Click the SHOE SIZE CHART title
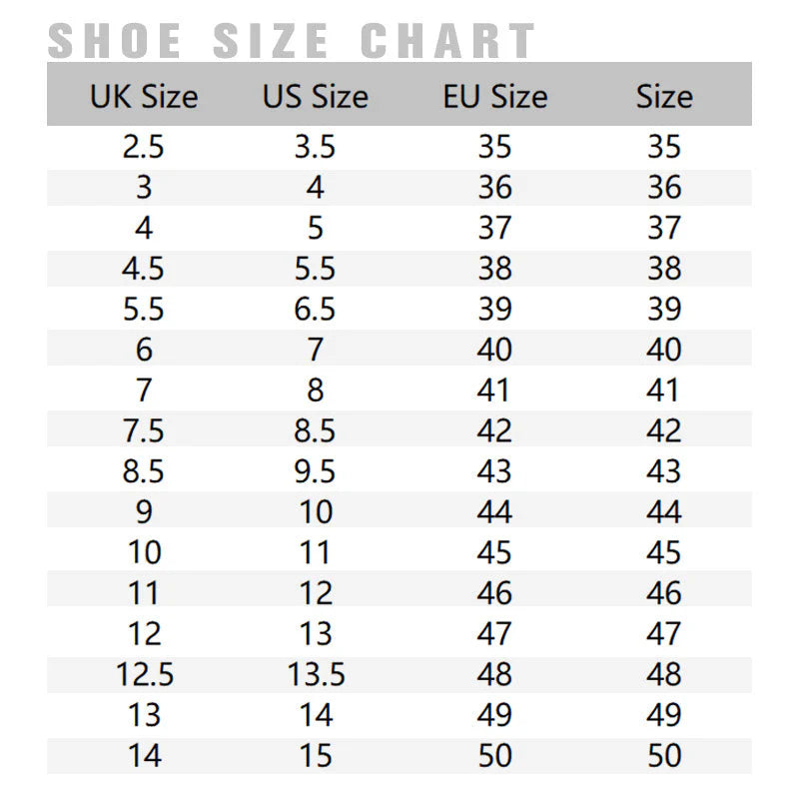Screen dimensions: 799x799 click(x=291, y=41)
